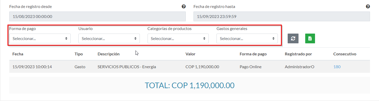The width and height of the screenshot is (379, 101).
Task: Click the refresh results icon button
Action: pos(293,38)
